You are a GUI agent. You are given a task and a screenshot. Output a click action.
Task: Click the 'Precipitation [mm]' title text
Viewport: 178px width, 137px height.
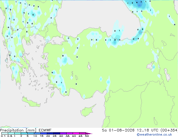tap(18, 130)
